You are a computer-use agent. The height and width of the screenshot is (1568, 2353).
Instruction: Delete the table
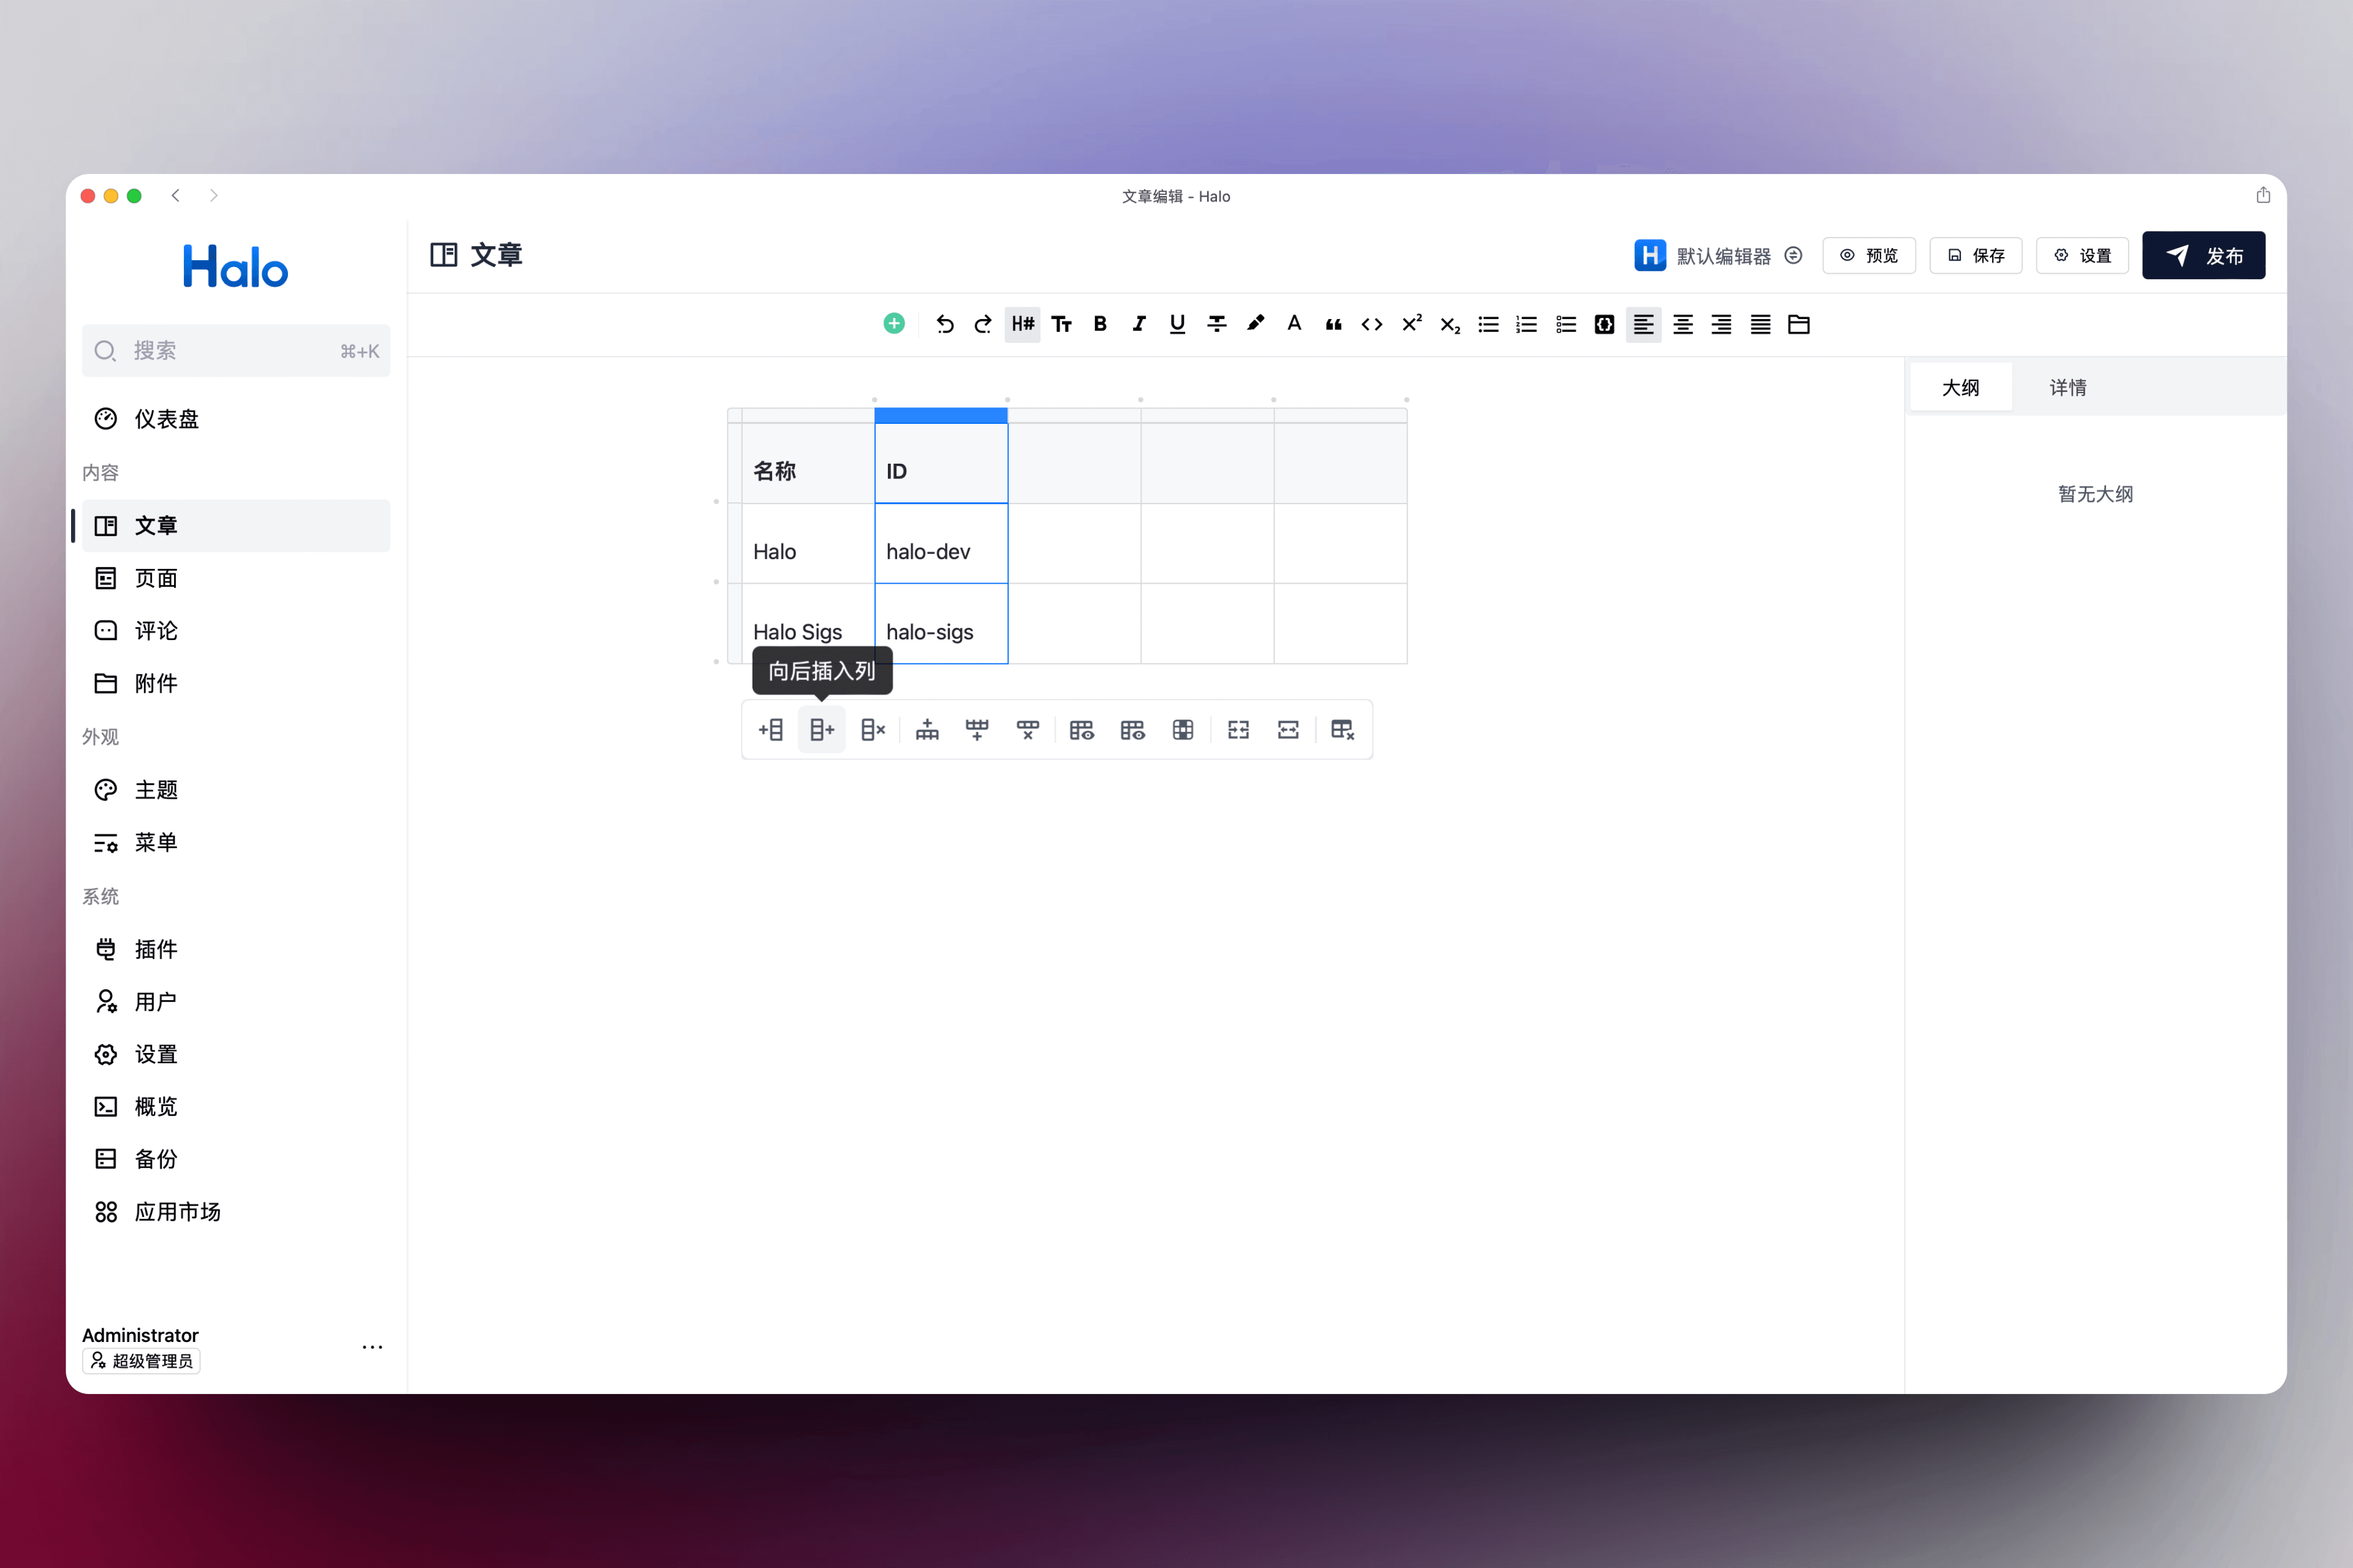click(x=1343, y=730)
